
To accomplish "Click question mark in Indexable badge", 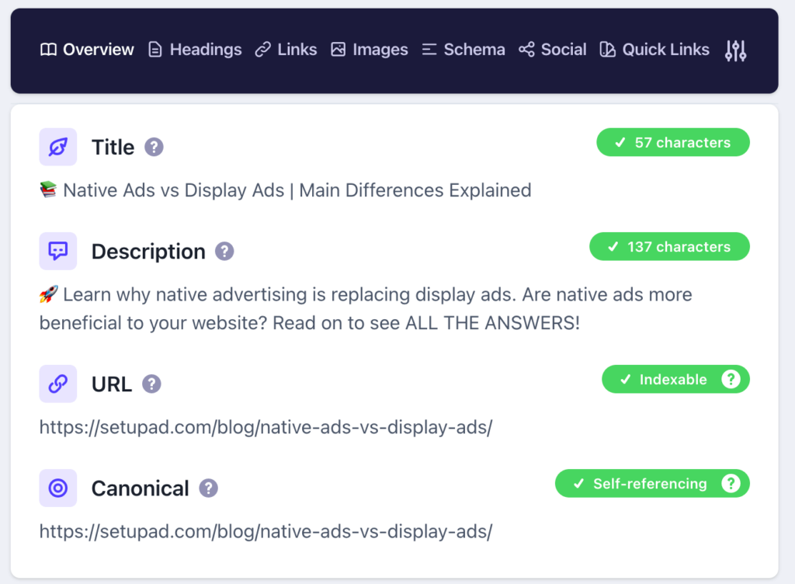I will [x=730, y=380].
